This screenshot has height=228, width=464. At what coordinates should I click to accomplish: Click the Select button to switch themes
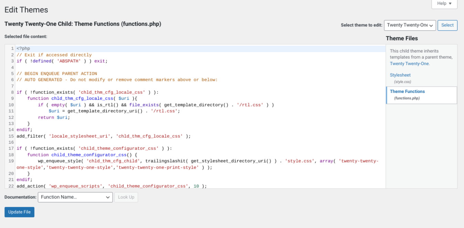(447, 25)
